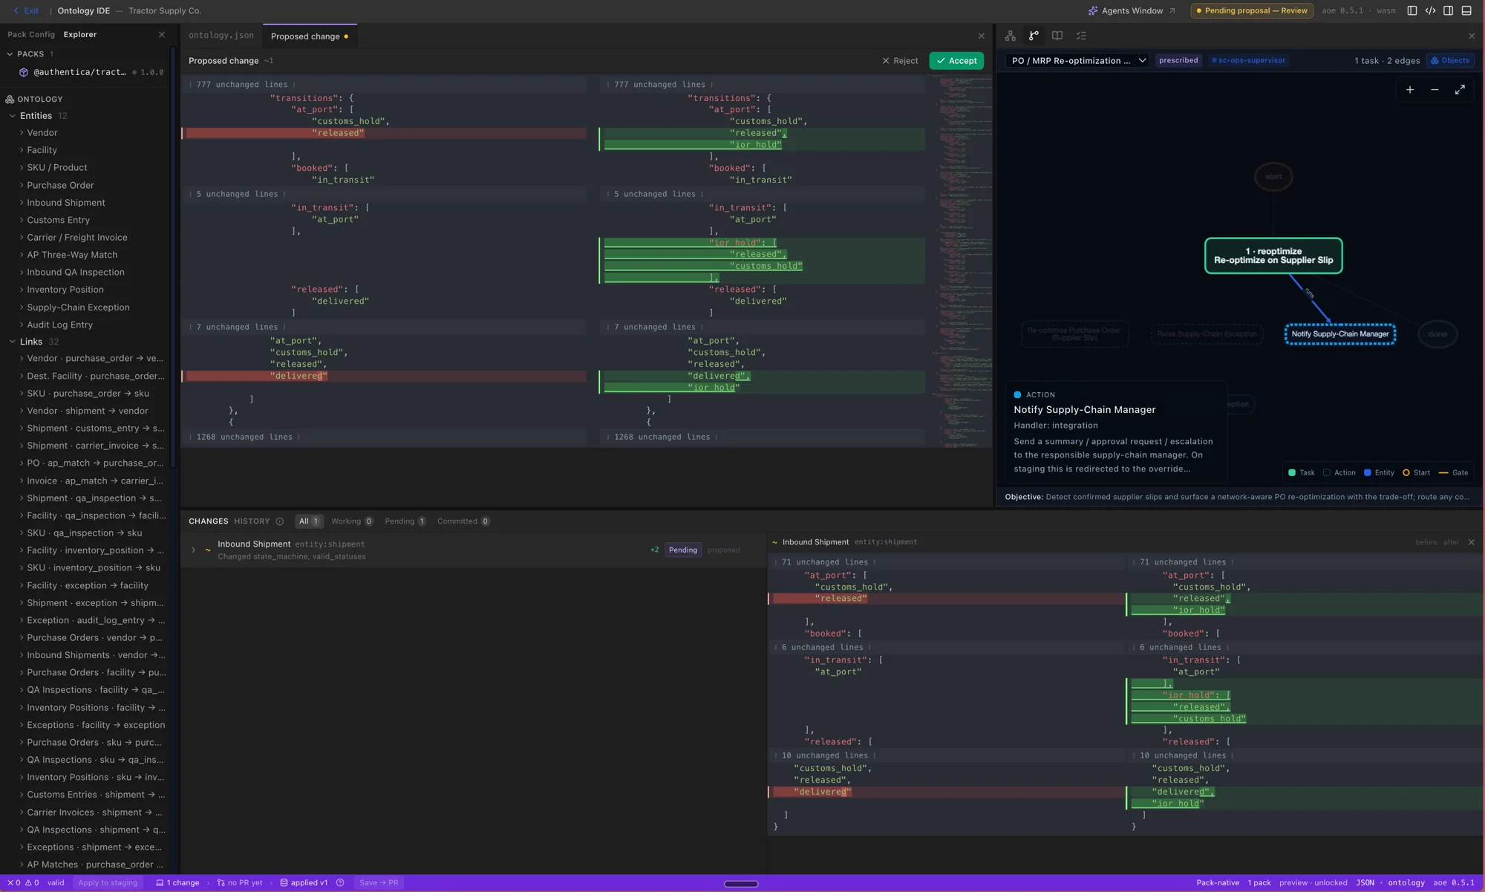Close the Inbound Shipment diff detail
The height and width of the screenshot is (892, 1485).
1472,542
